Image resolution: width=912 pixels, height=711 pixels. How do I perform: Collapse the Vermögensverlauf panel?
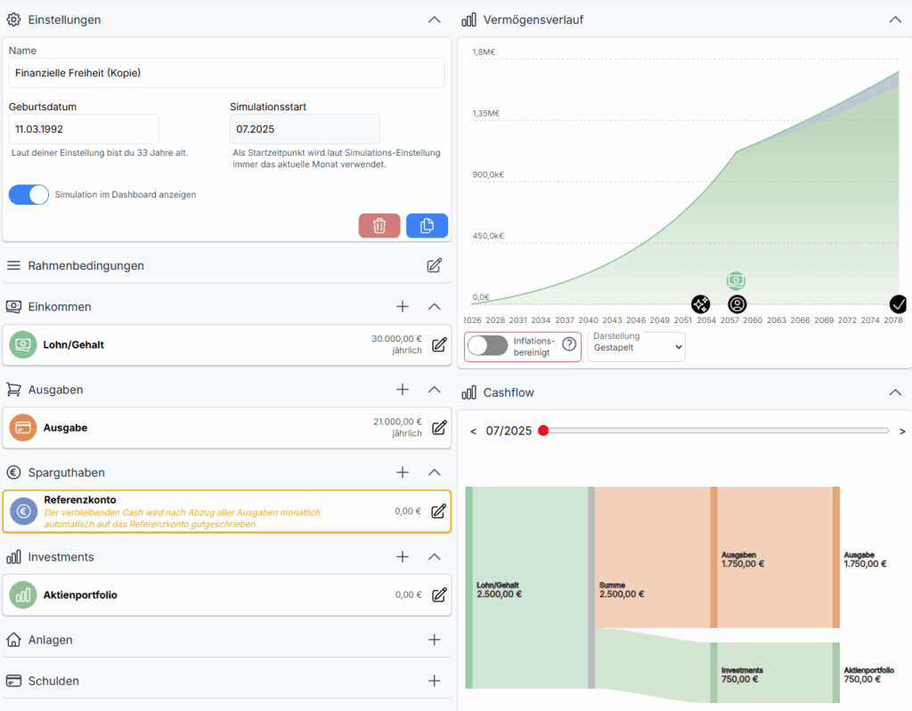pyautogui.click(x=895, y=20)
